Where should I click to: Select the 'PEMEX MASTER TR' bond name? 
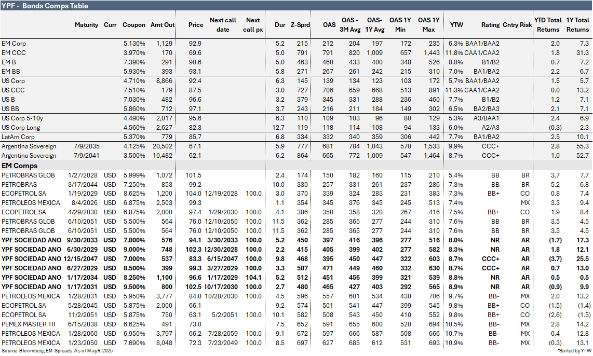(x=29, y=324)
